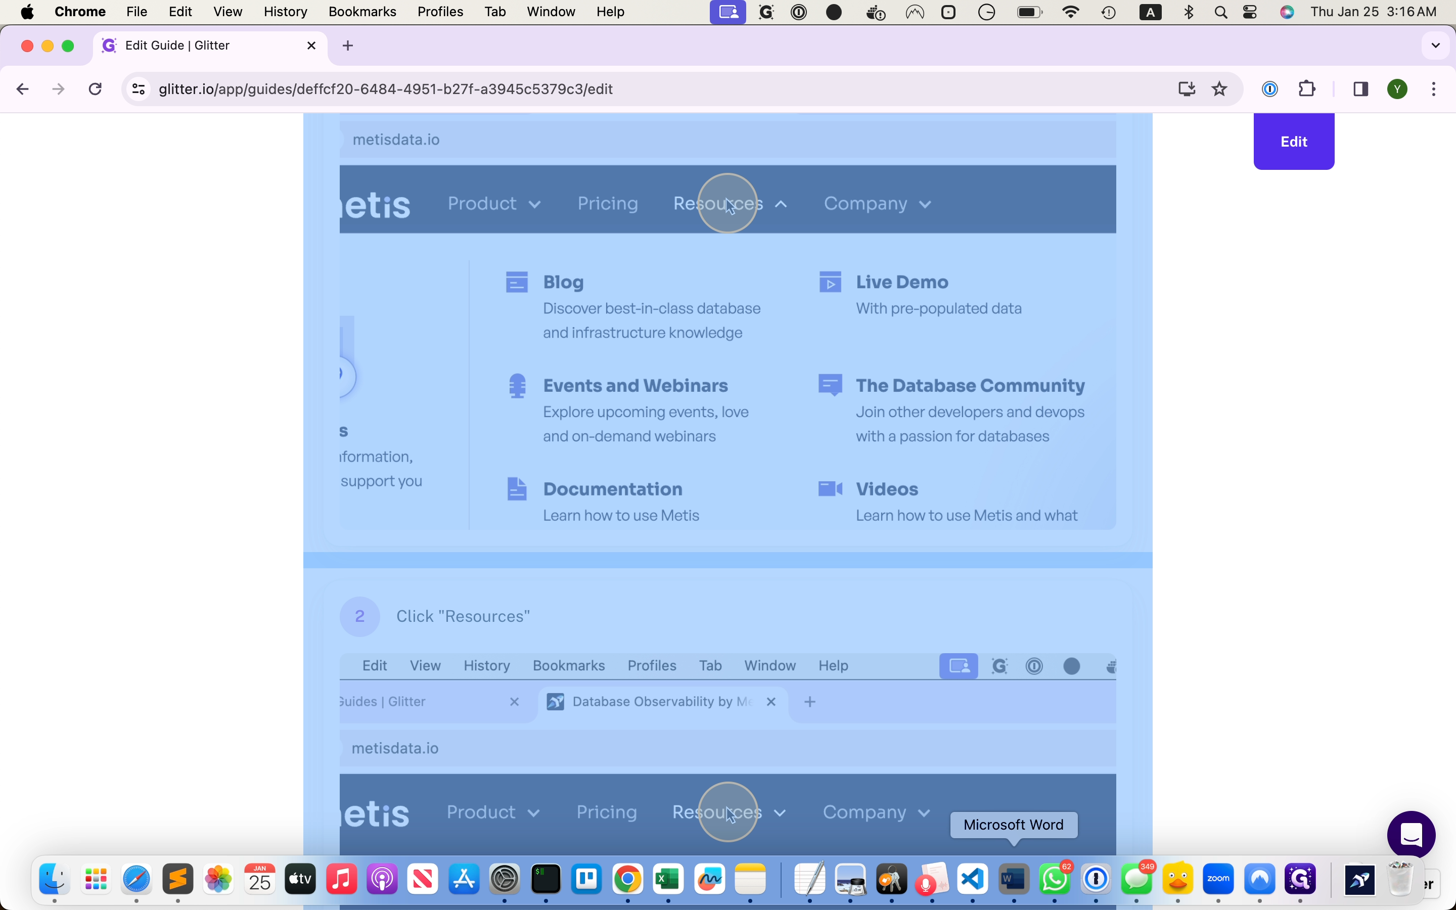The image size is (1456, 910).
Task: View site information icon in address bar
Action: tap(139, 89)
